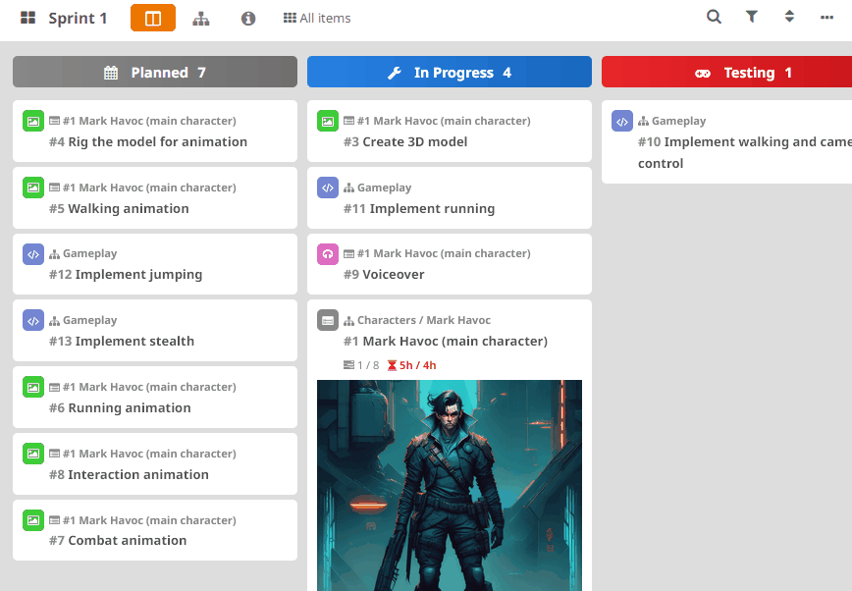The image size is (852, 591).
Task: Click green image icon on Walking animation card
Action: coord(33,188)
